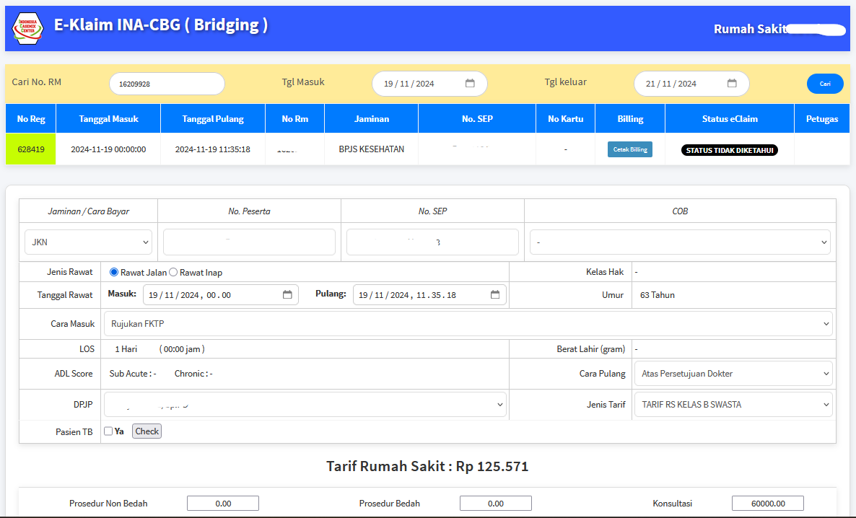Expand the COB dropdown
Viewport: 856px width, 518px height.
pos(680,242)
